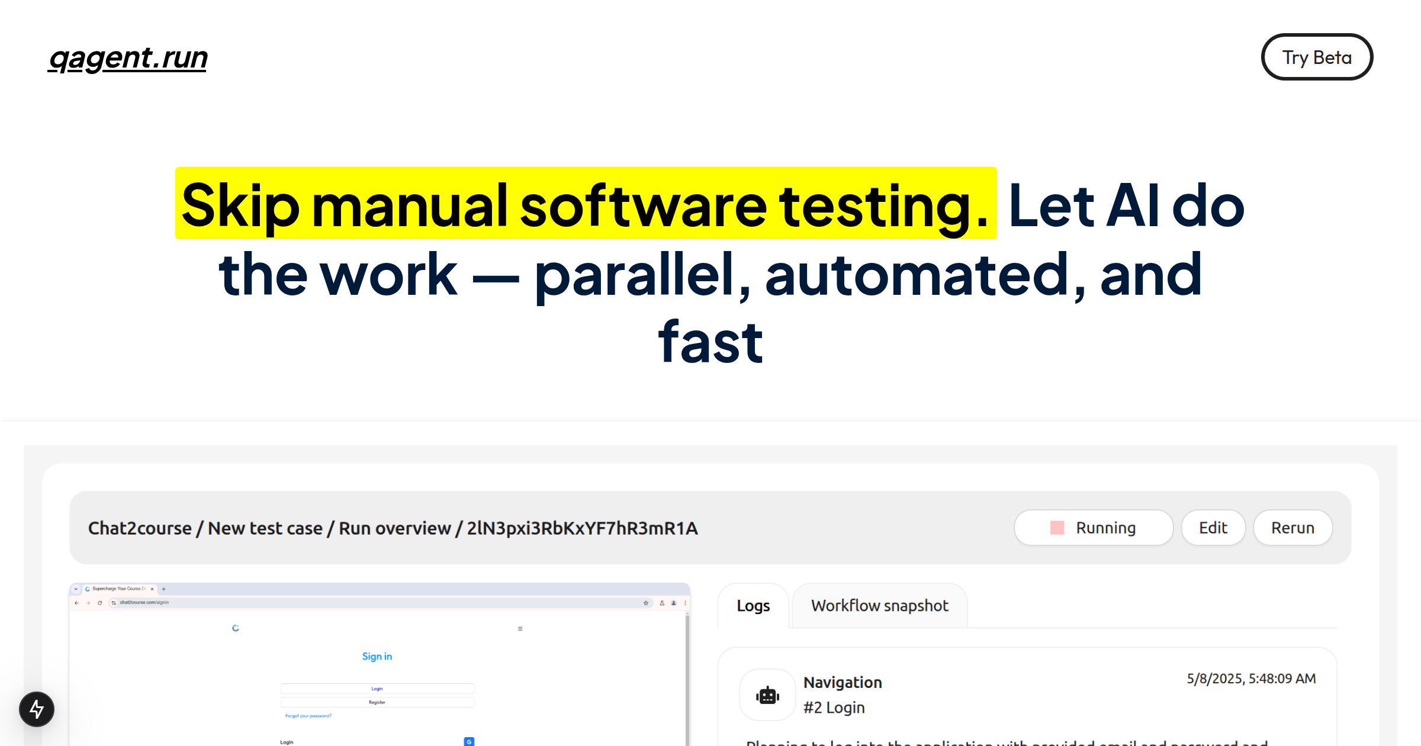Click the browser back arrow in the screenshot

78,603
